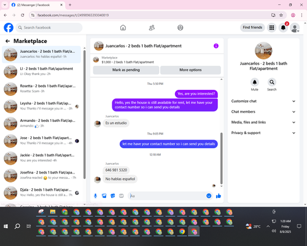Image resolution: width=307 pixels, height=246 pixels.
Task: Open File Explorer from the taskbar
Action: point(53,212)
